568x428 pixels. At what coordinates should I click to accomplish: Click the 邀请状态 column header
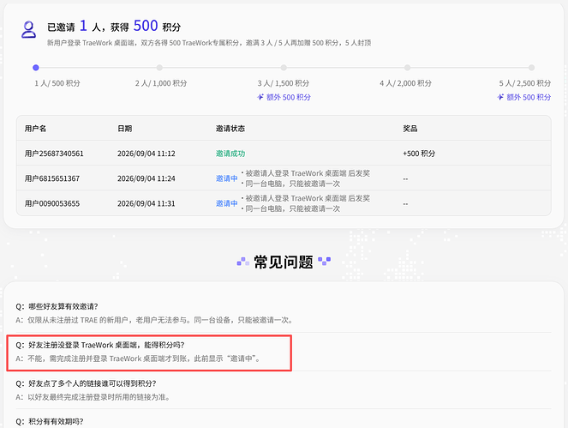(230, 129)
